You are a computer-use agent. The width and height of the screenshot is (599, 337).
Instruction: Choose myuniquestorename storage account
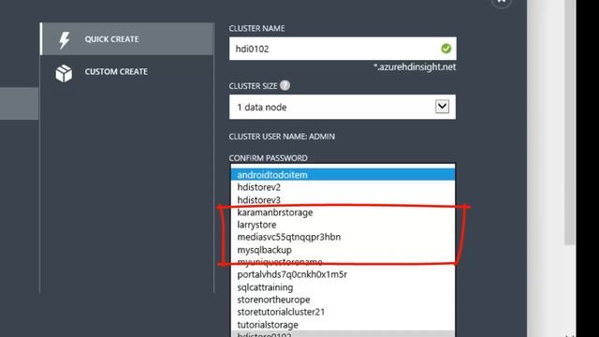pyautogui.click(x=343, y=262)
